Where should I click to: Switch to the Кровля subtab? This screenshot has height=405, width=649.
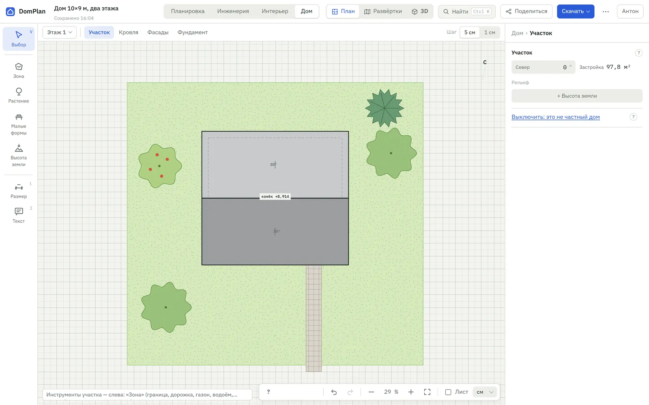pyautogui.click(x=129, y=32)
